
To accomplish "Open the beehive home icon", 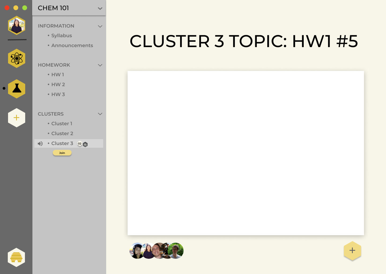I will click(x=16, y=257).
